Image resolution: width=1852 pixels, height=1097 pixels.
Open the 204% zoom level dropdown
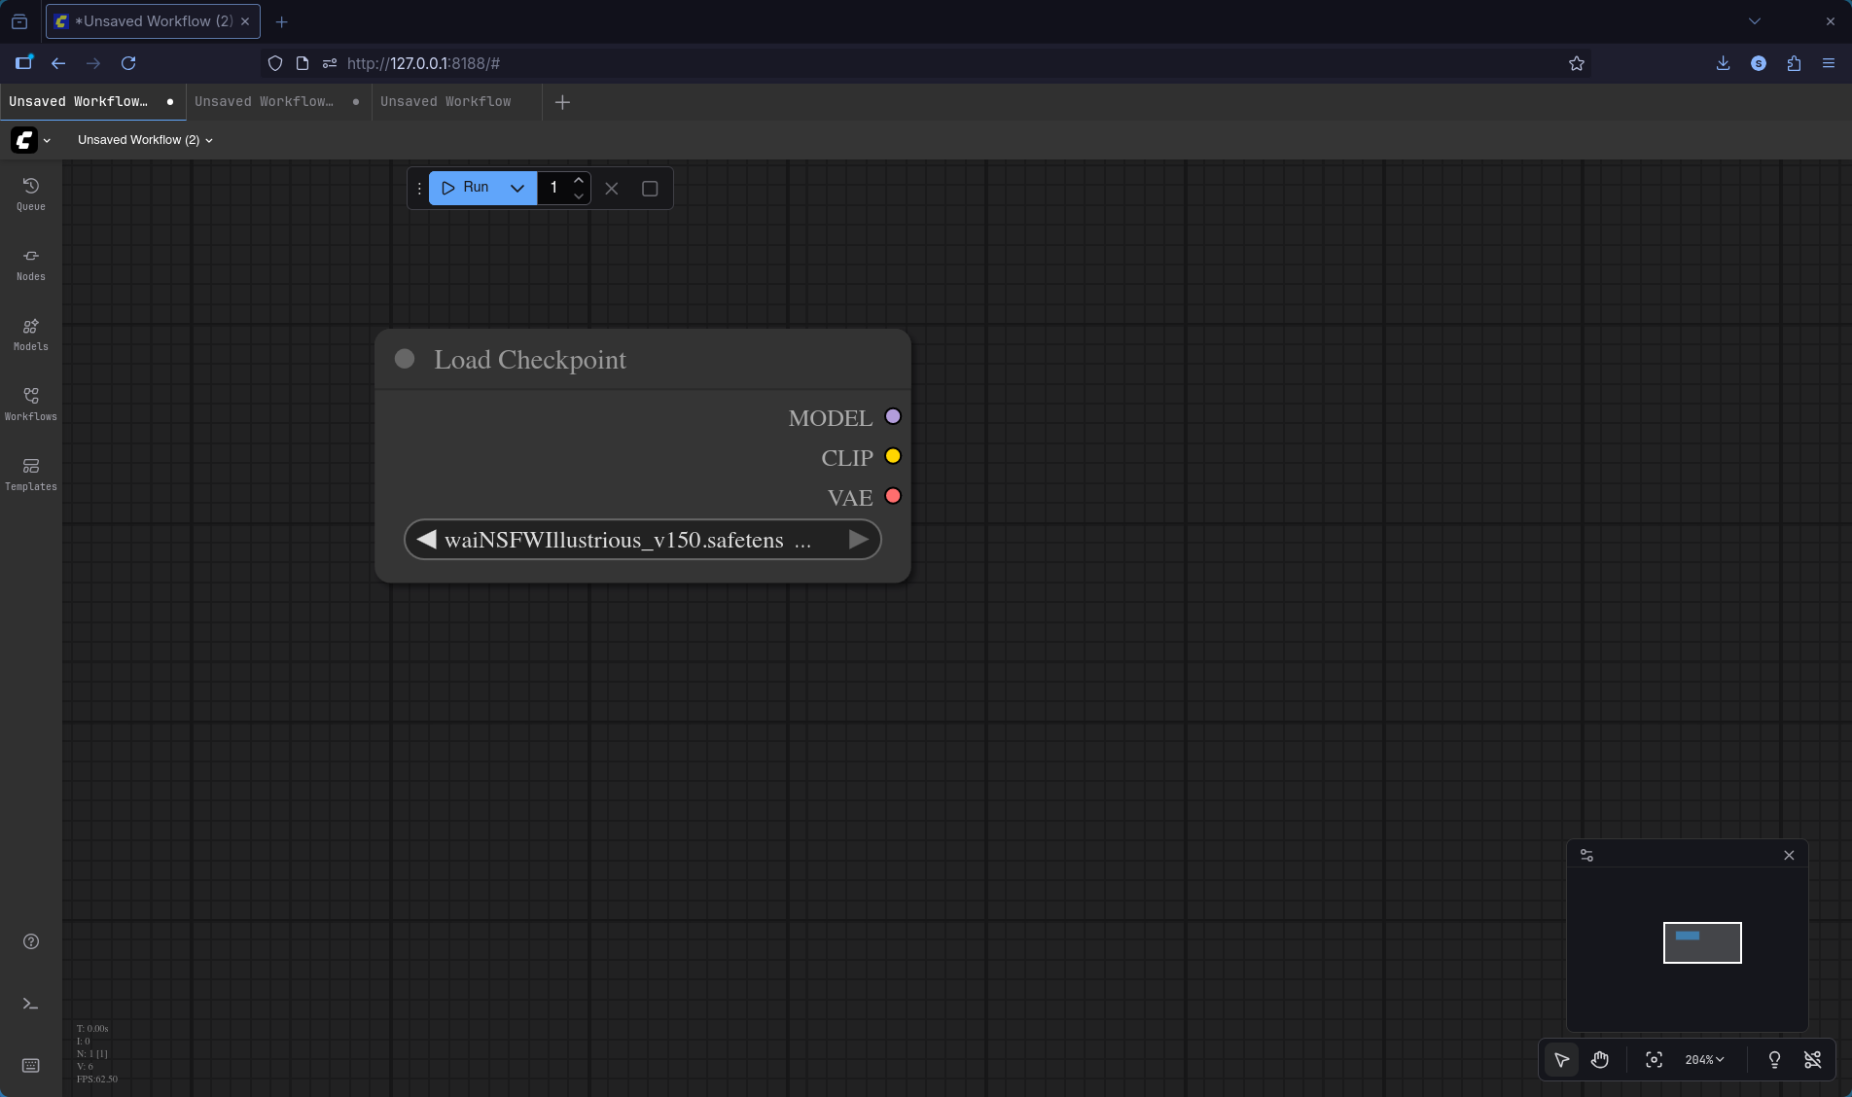[1704, 1060]
